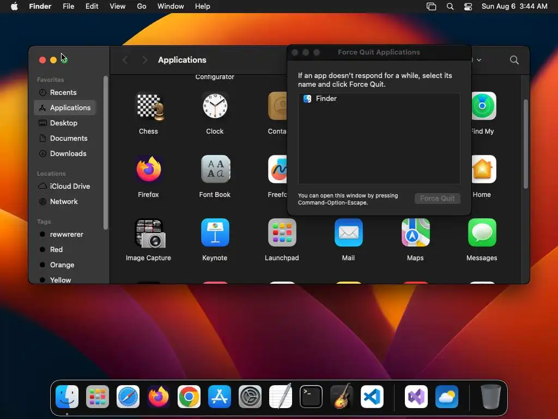Open the Finder menu
The image size is (558, 419).
click(x=40, y=7)
